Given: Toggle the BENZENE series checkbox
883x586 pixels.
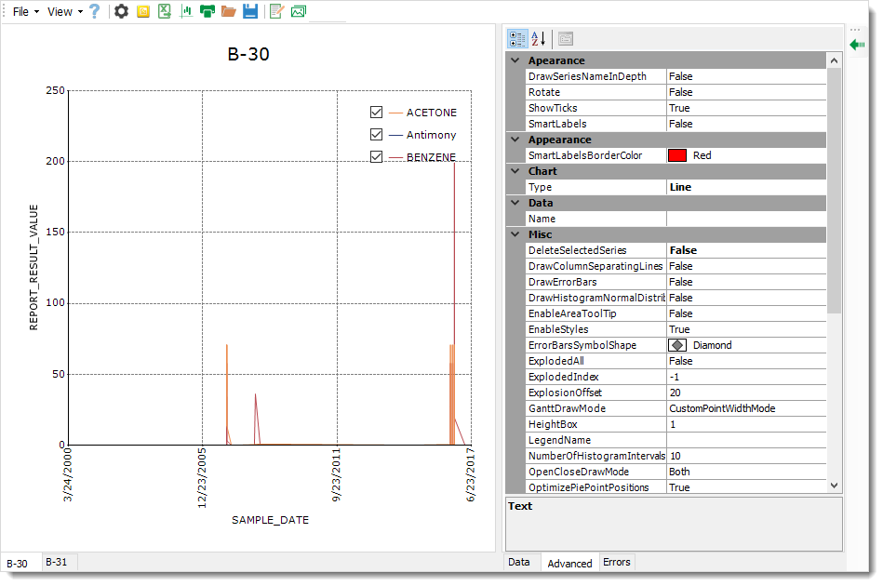Looking at the screenshot, I should (376, 156).
